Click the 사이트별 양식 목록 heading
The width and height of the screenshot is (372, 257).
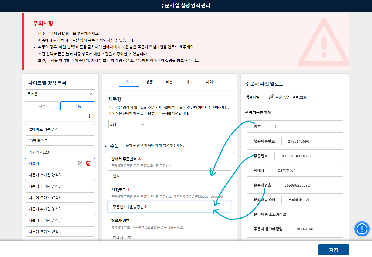47,83
